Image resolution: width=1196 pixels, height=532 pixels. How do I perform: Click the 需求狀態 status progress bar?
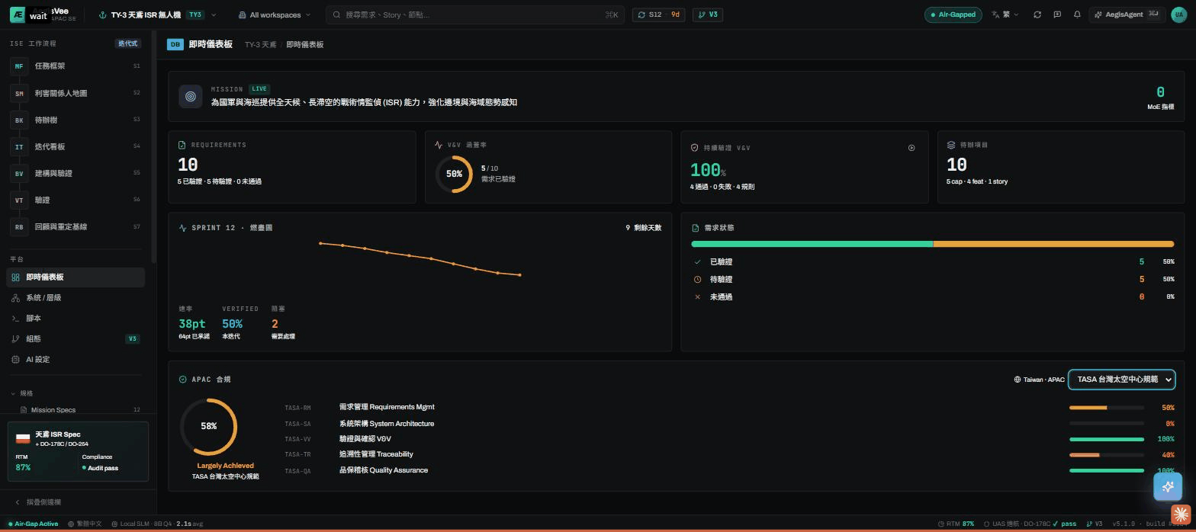(x=932, y=244)
